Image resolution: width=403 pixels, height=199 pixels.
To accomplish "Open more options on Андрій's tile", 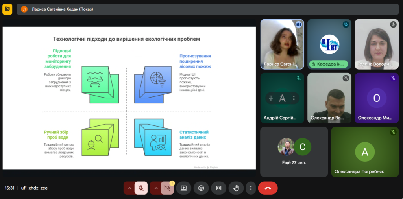I will (x=294, y=98).
